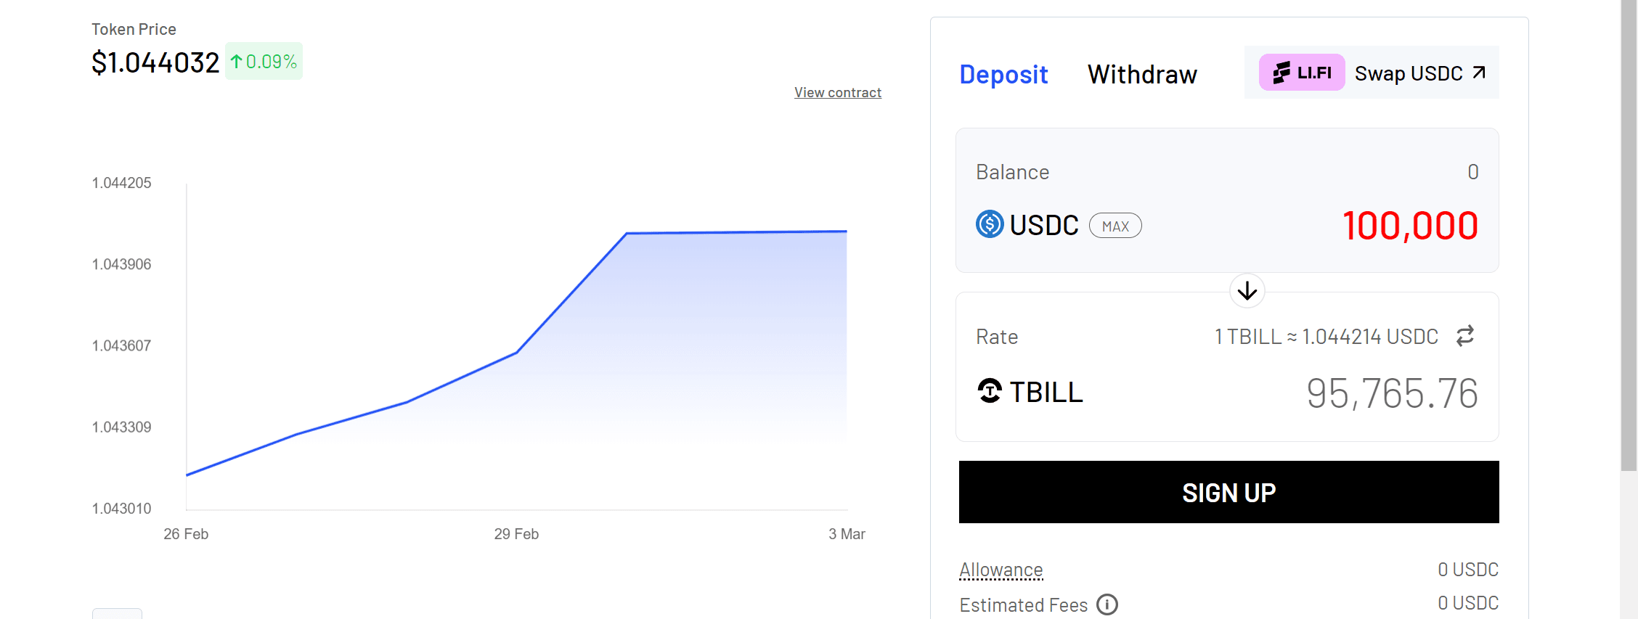This screenshot has height=619, width=1638.
Task: Switch to the Deposit tab
Action: tap(1003, 74)
